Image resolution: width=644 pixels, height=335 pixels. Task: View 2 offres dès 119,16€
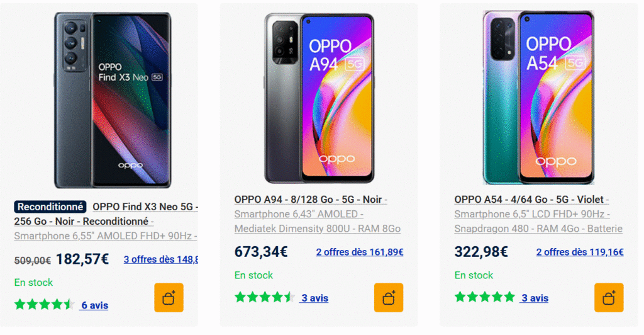579,252
